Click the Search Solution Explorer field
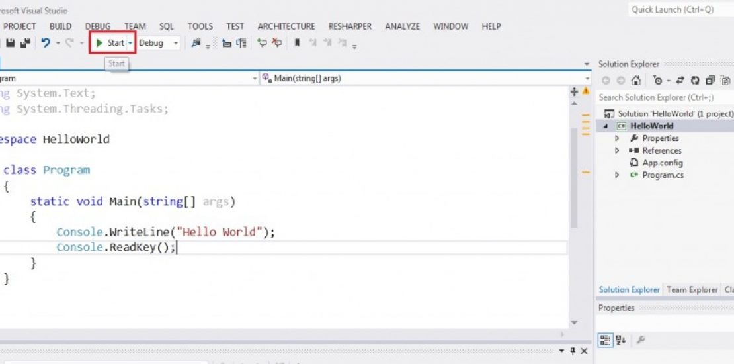This screenshot has height=364, width=734. 661,97
